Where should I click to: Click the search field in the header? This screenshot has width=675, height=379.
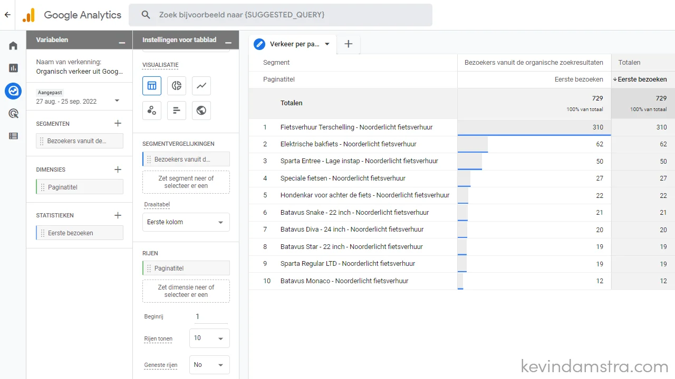coord(281,15)
